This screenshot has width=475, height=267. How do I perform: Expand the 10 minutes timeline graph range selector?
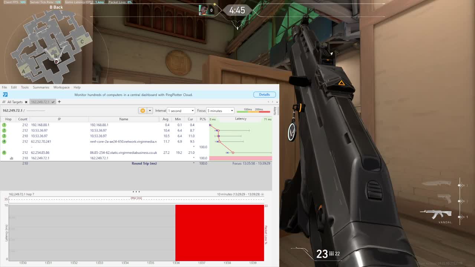[262, 194]
